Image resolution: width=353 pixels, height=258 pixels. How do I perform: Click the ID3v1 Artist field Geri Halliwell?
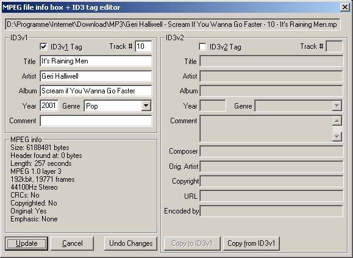coord(96,76)
